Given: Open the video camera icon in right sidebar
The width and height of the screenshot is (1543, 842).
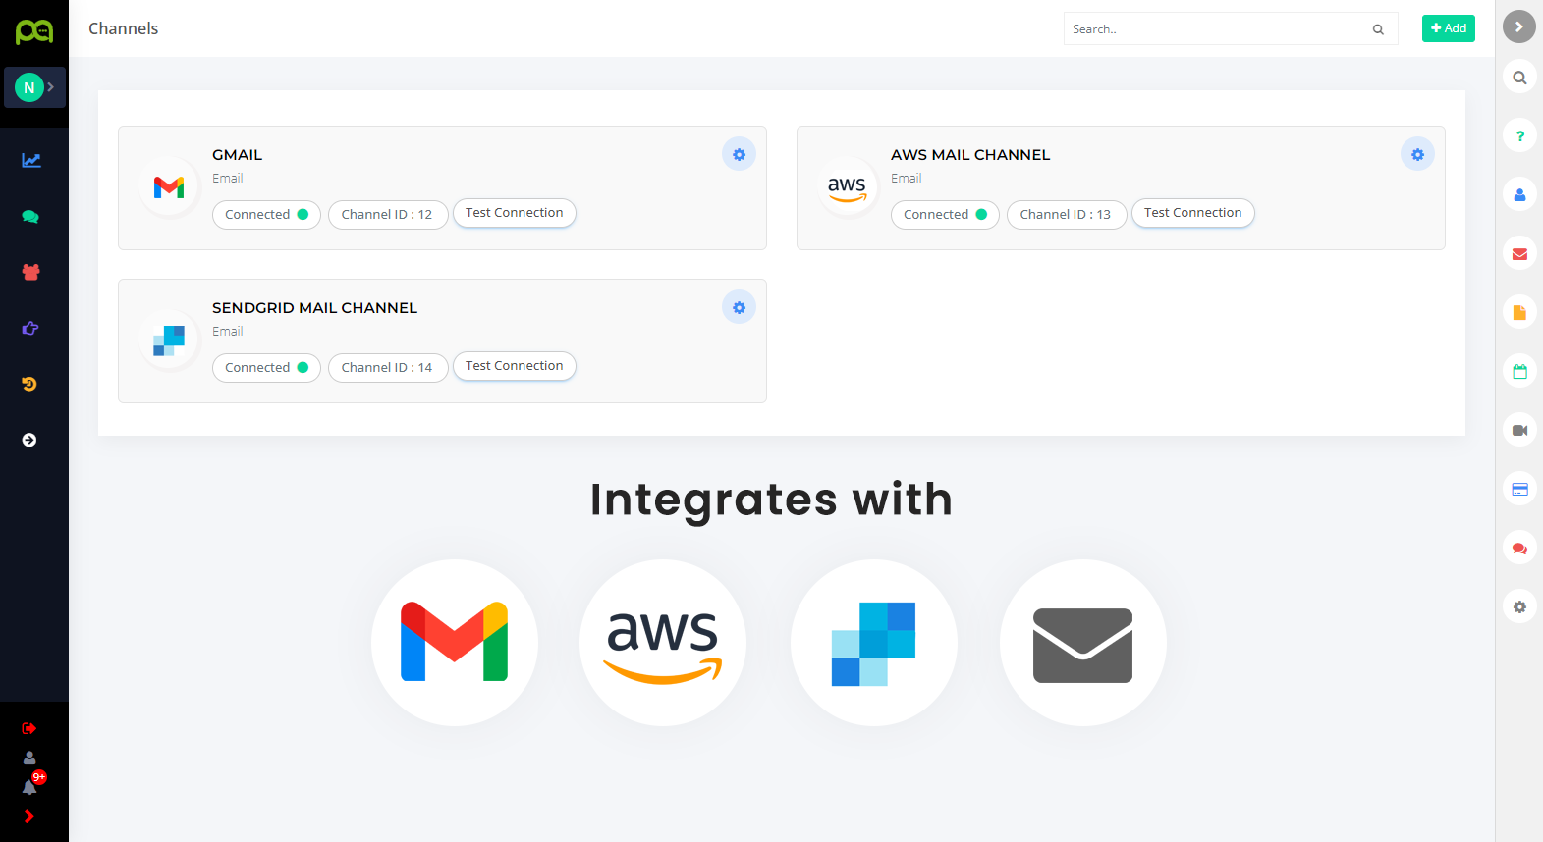Looking at the screenshot, I should 1519,431.
